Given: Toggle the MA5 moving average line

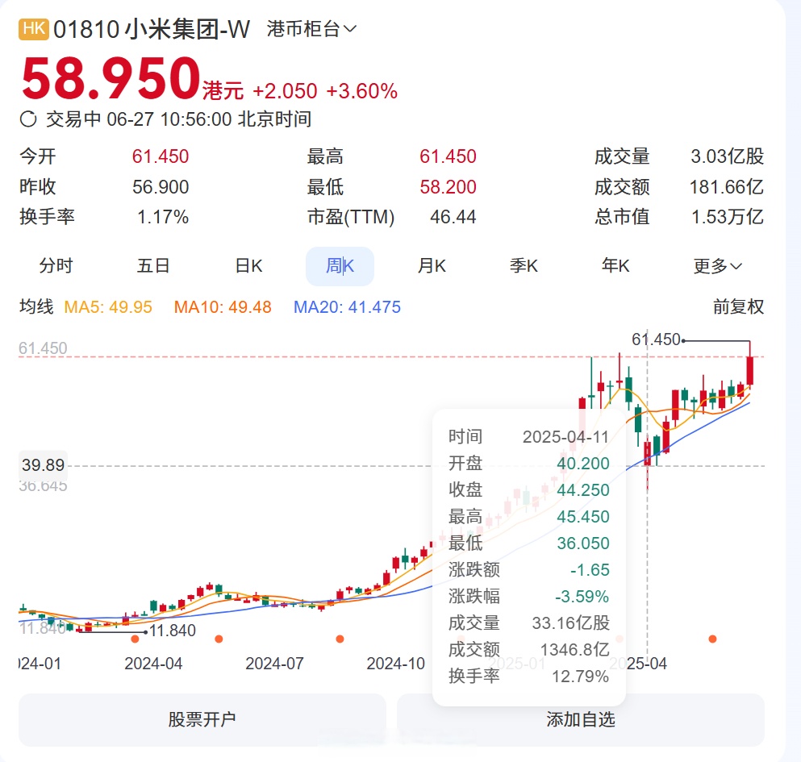Looking at the screenshot, I should point(109,307).
